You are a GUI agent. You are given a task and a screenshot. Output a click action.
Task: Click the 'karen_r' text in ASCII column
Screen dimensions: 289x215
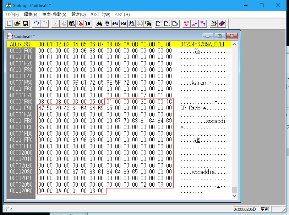click(202, 83)
